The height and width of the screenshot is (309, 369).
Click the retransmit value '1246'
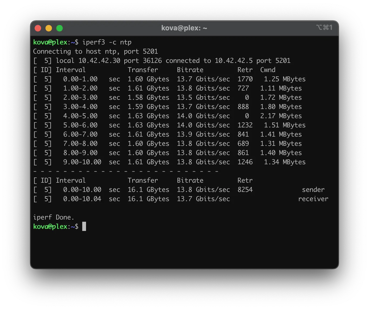click(245, 162)
